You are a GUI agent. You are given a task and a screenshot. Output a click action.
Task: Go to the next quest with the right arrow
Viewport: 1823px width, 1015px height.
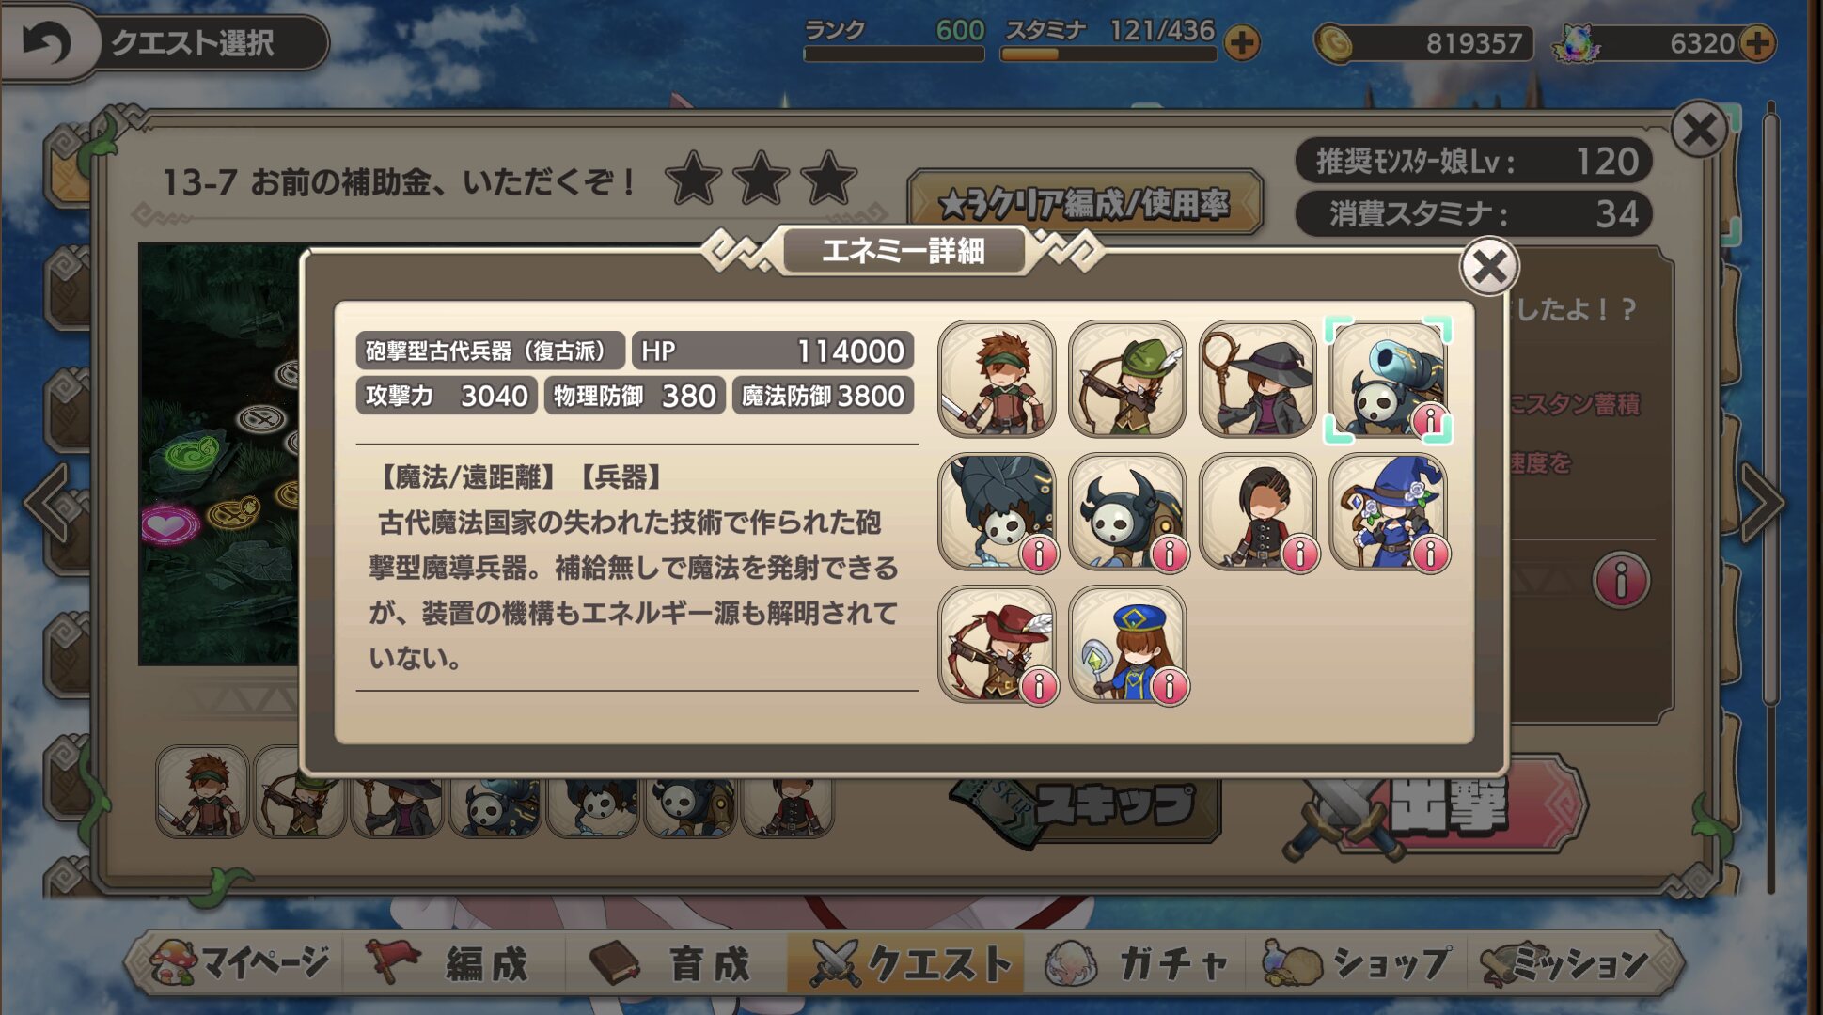point(1762,503)
